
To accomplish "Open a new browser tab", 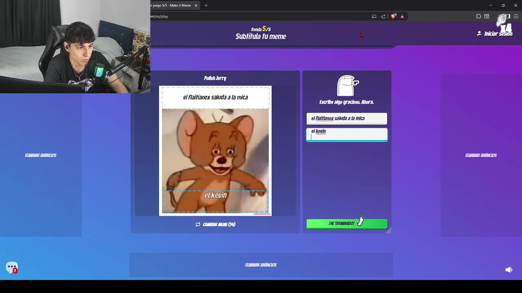I will (x=206, y=5).
